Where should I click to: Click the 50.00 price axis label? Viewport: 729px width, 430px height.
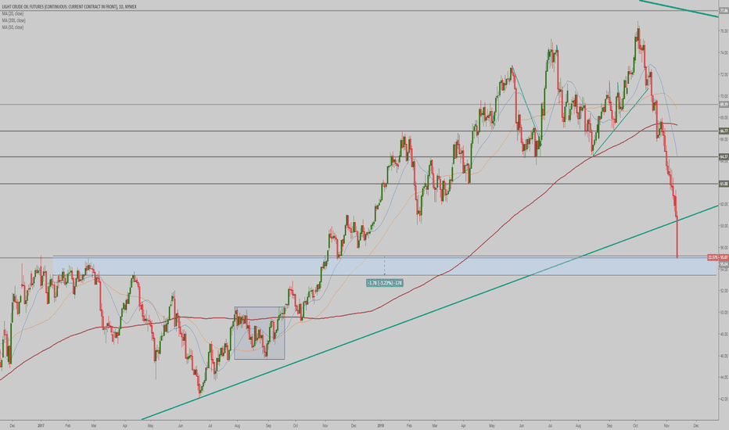724,313
